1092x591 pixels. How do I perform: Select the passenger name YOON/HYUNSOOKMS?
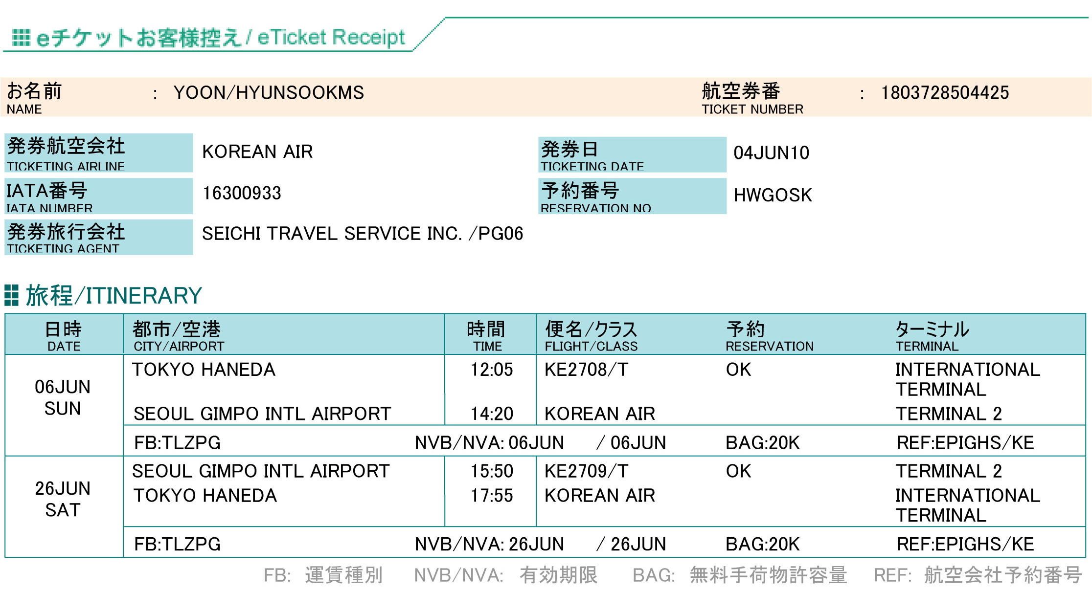269,92
